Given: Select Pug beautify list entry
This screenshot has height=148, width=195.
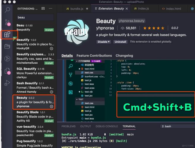Looking at the screenshot, I should tap(34, 143).
